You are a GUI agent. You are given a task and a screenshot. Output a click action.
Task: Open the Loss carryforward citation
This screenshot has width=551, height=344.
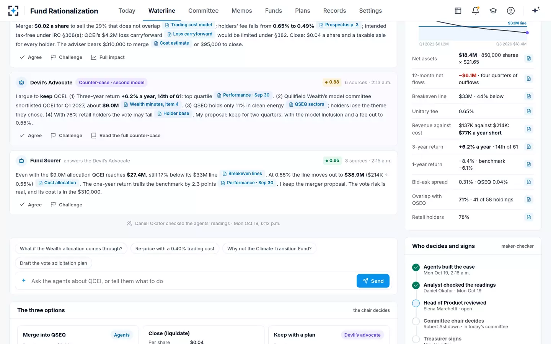190,34
